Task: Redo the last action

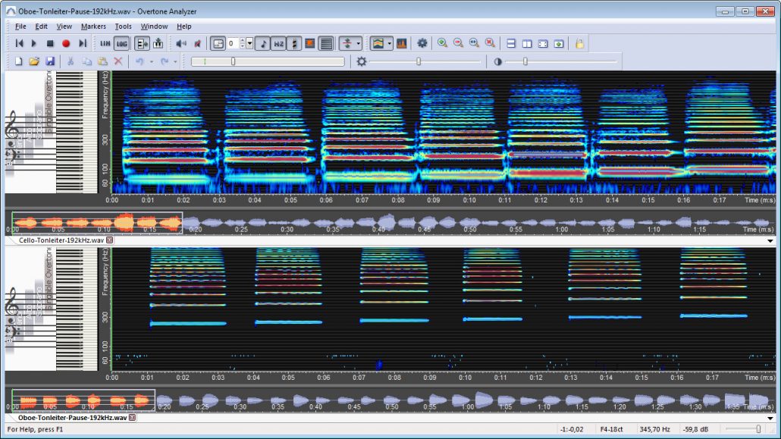Action: tap(164, 61)
